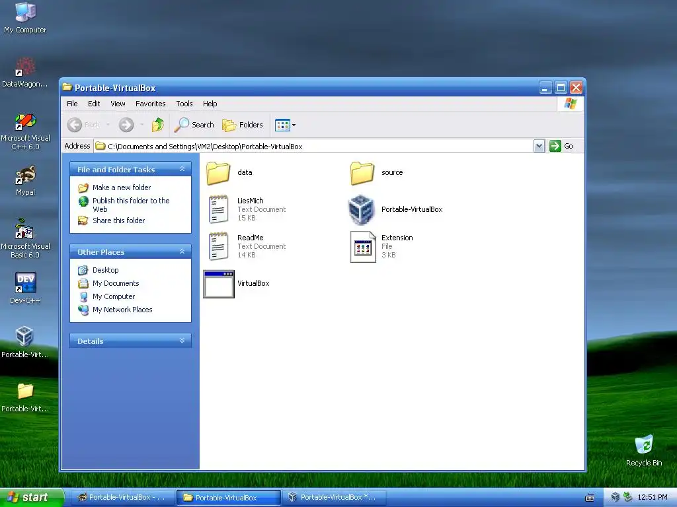Click the VirtualBox cube tray icon

[x=616, y=497]
